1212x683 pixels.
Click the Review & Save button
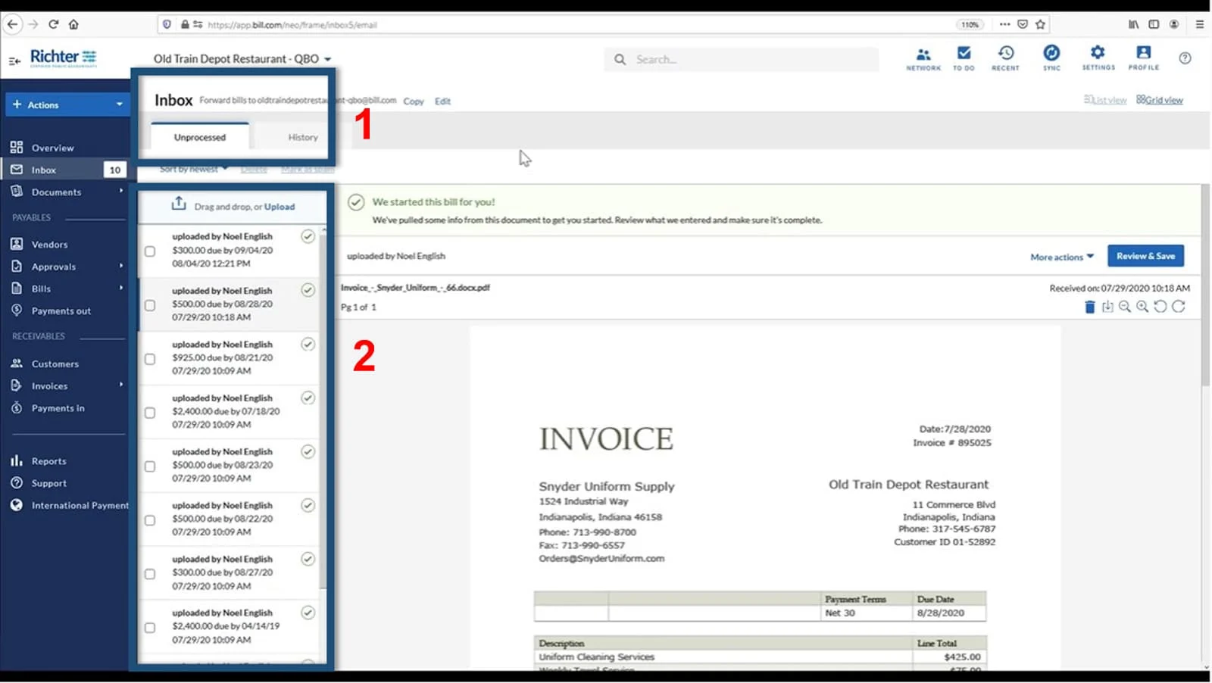[x=1145, y=256]
